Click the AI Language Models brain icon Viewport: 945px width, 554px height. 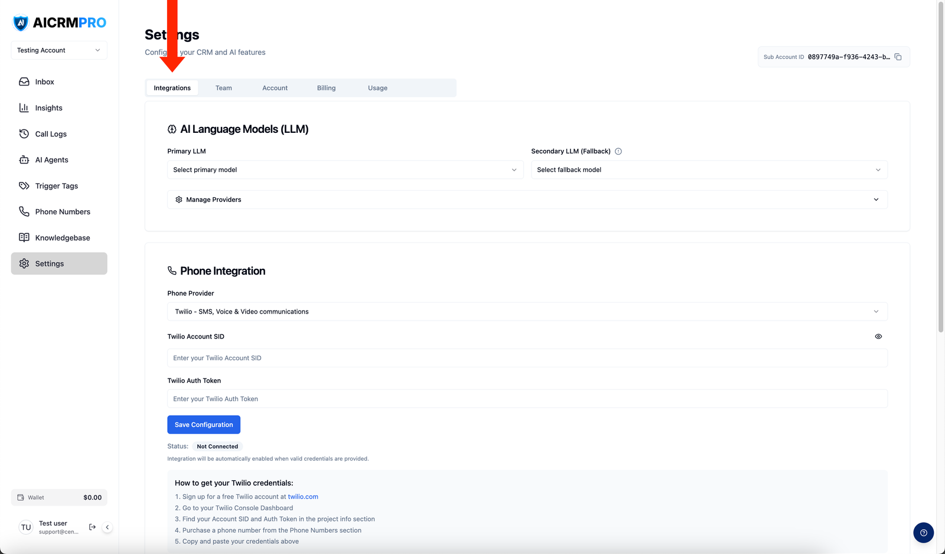(x=172, y=129)
